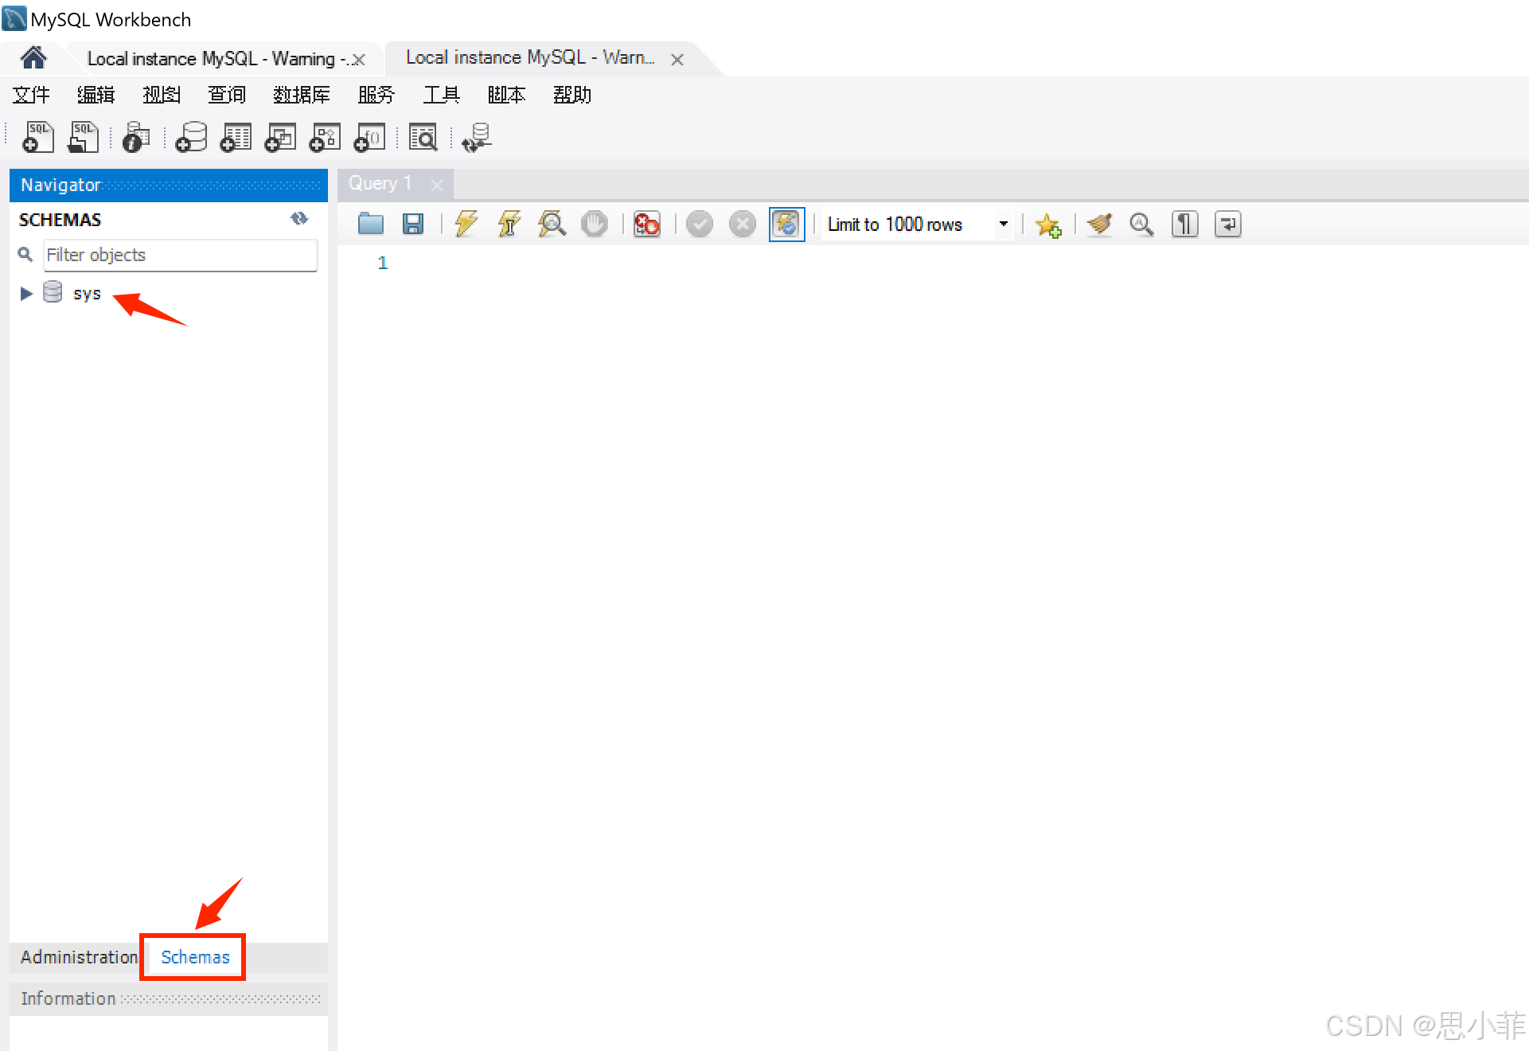This screenshot has height=1051, width=1529.
Task: Click the create new schema icon
Action: point(191,138)
